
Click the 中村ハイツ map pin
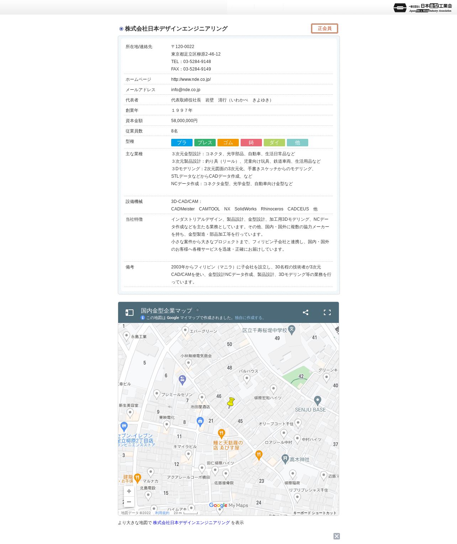(297, 439)
